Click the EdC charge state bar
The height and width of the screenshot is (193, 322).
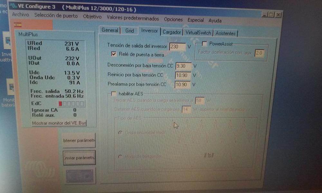[x=71, y=104]
